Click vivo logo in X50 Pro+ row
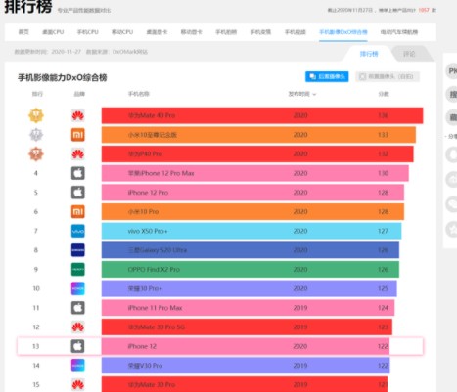 click(78, 231)
